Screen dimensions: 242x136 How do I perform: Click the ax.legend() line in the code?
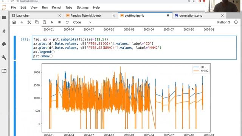[44, 52]
